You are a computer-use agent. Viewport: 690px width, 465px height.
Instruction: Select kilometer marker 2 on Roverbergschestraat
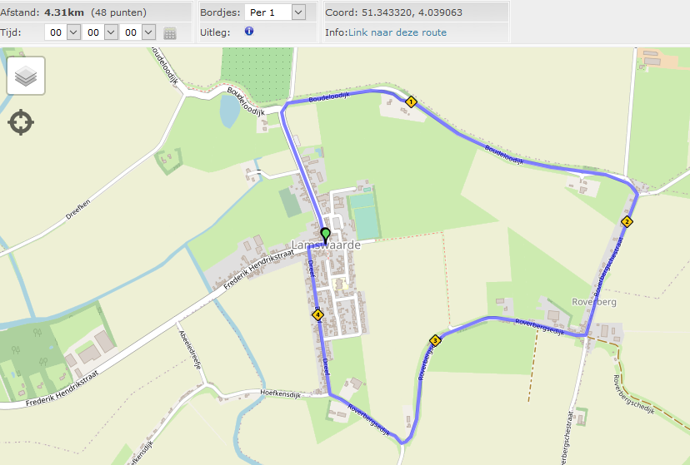click(627, 222)
